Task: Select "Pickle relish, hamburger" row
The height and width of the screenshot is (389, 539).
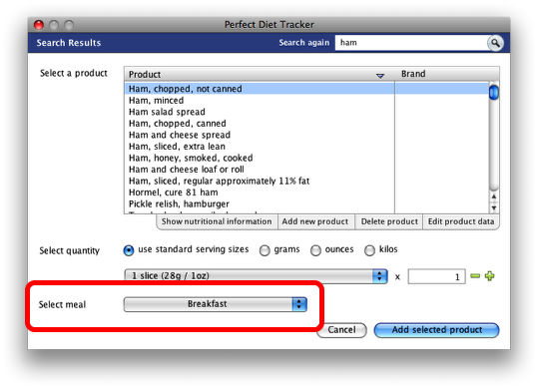Action: click(x=306, y=204)
